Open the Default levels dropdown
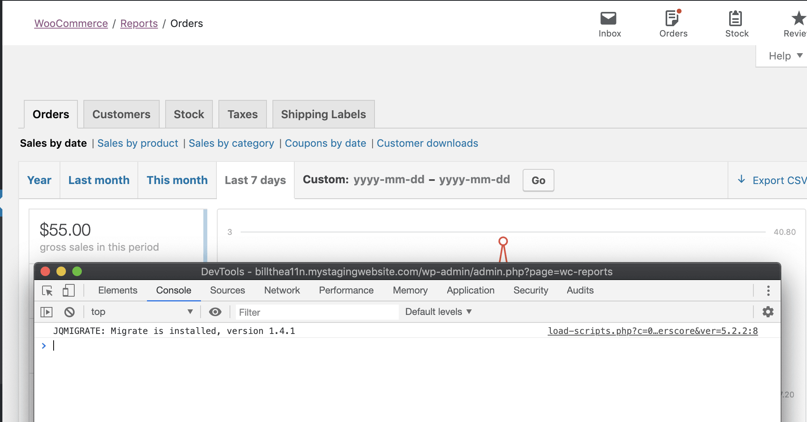Viewport: 807px width, 422px height. (438, 312)
